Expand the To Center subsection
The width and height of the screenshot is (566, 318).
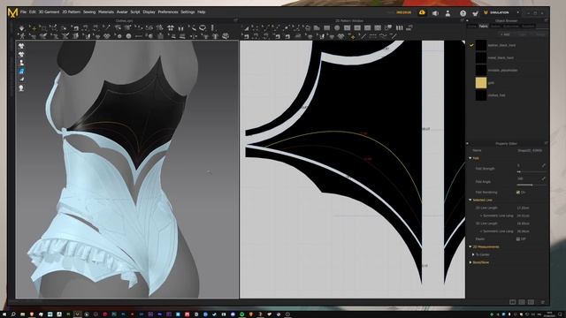[x=473, y=254]
